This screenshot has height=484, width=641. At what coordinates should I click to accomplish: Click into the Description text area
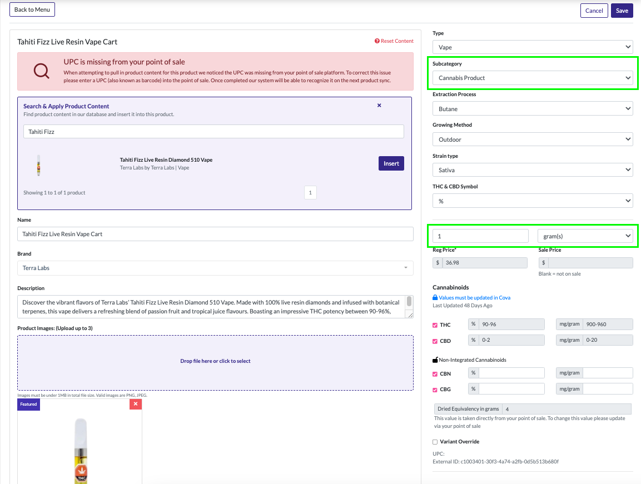[211, 307]
